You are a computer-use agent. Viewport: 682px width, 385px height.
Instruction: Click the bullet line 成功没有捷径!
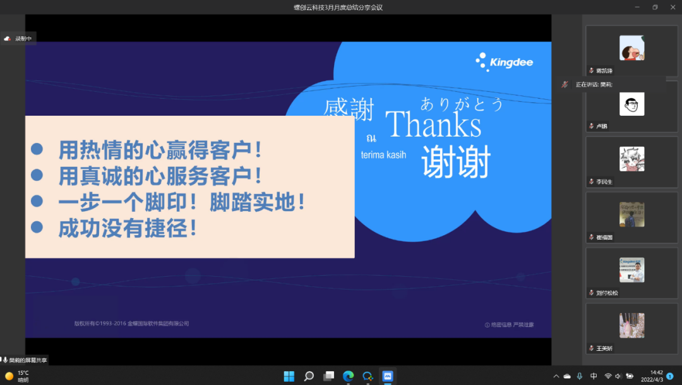(128, 228)
